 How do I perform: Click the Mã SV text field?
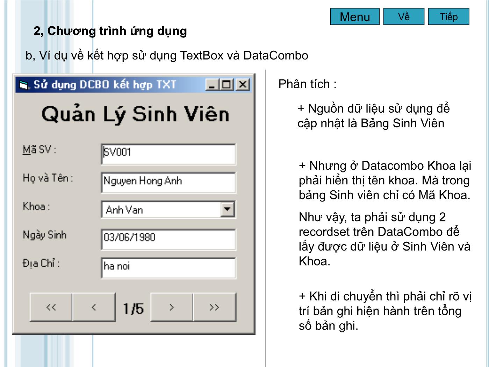click(168, 154)
